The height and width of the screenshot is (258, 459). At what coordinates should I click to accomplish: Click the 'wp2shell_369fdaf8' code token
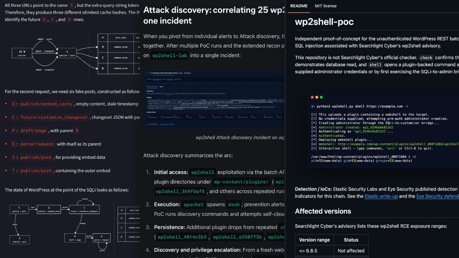(x=180, y=191)
